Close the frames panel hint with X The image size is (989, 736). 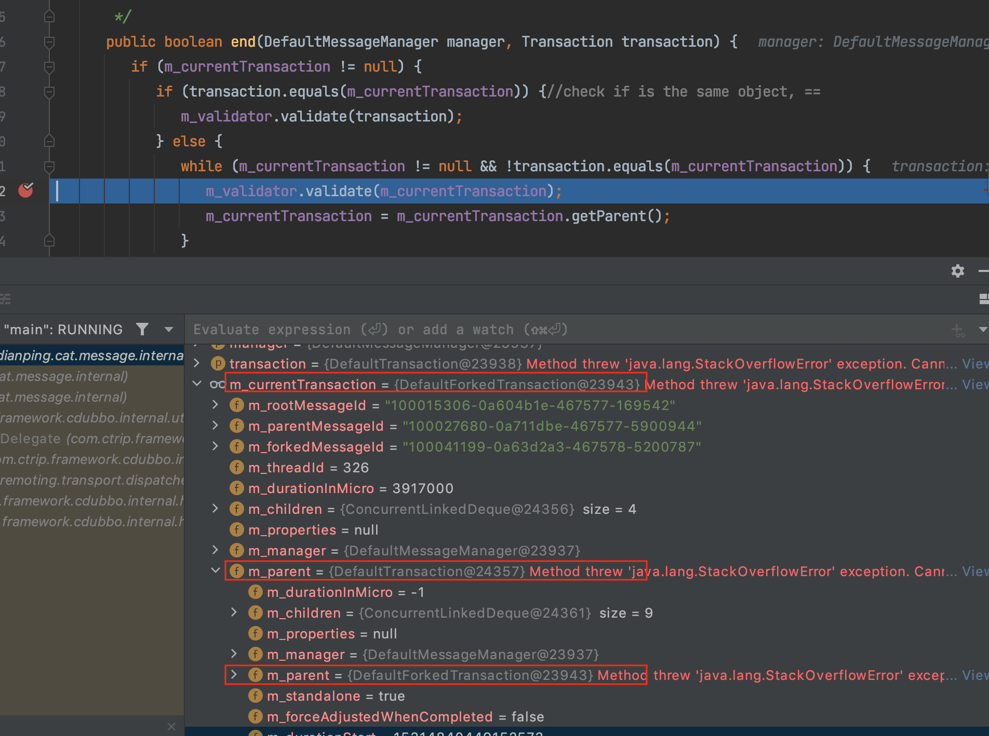[171, 726]
